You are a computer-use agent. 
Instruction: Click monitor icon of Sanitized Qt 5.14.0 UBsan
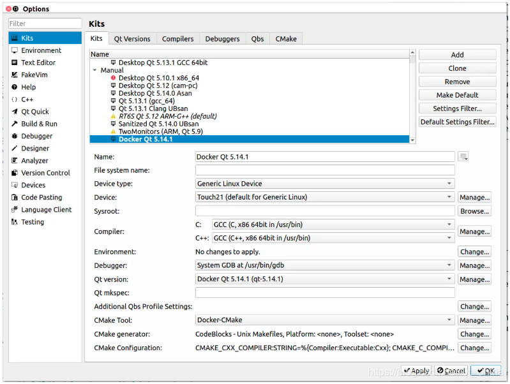113,124
